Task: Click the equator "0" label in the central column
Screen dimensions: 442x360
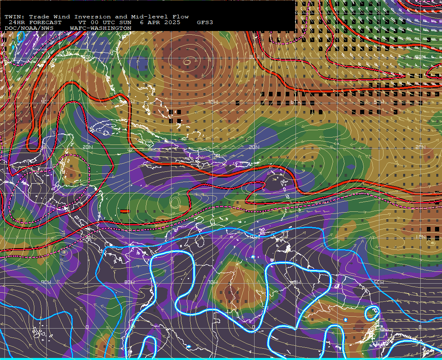Action: [x=254, y=327]
